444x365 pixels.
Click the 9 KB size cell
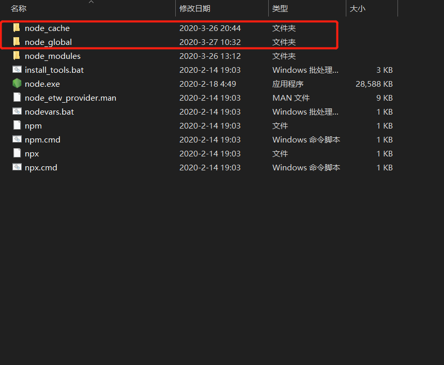point(385,98)
